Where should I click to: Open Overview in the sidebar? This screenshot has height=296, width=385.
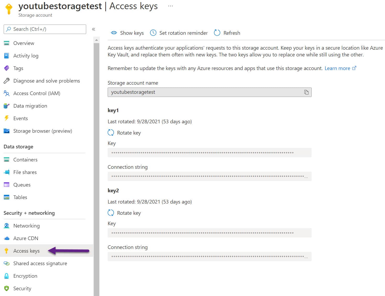click(x=24, y=43)
